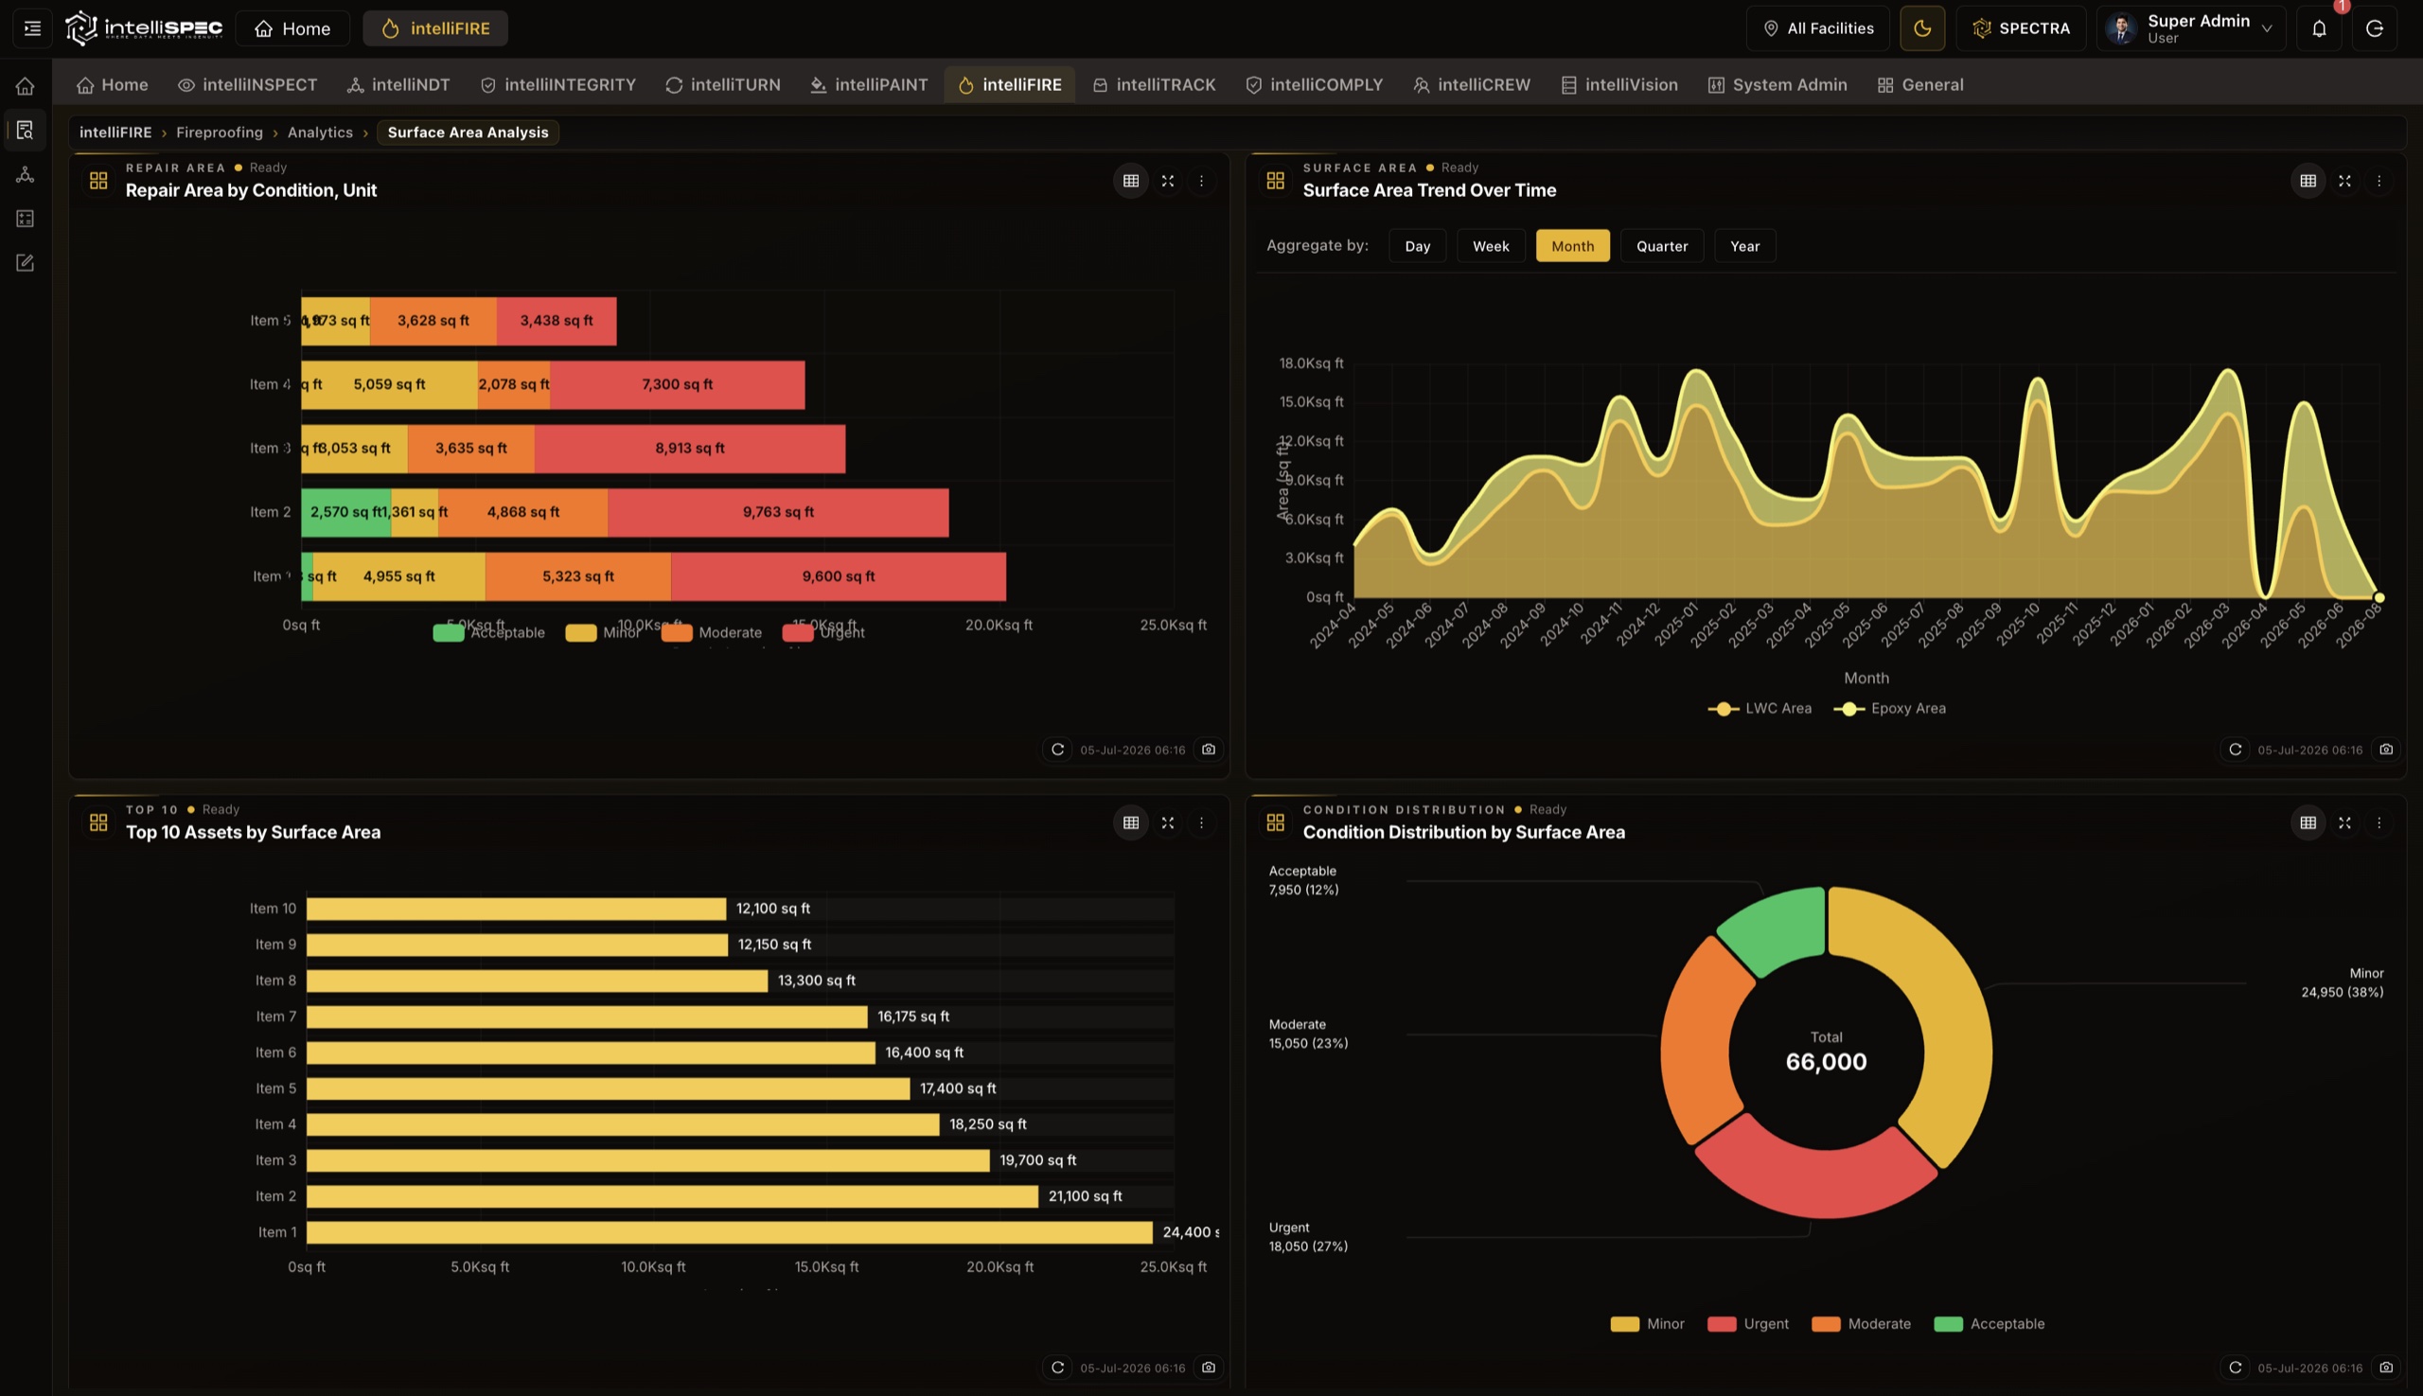2423x1396 pixels.
Task: Open the intelliCOMPLY tab
Action: coord(1314,84)
